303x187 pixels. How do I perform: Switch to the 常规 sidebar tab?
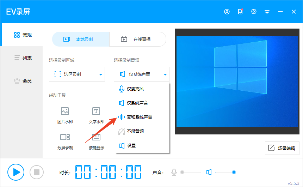click(21, 35)
